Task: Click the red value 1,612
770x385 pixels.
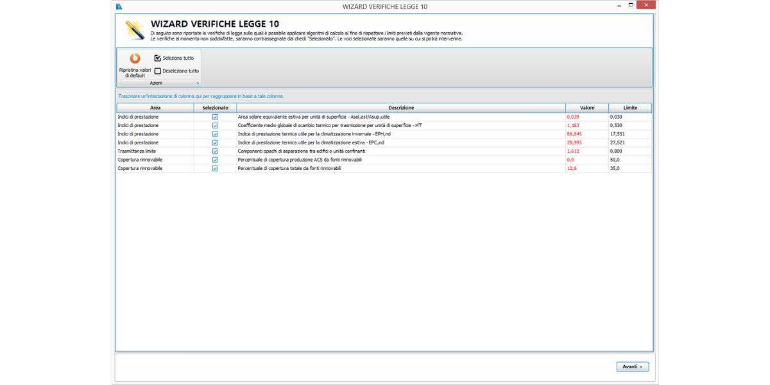Action: pos(573,151)
